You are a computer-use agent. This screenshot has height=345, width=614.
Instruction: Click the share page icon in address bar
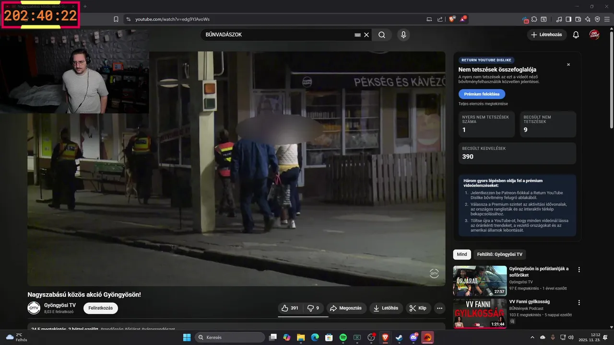440,19
